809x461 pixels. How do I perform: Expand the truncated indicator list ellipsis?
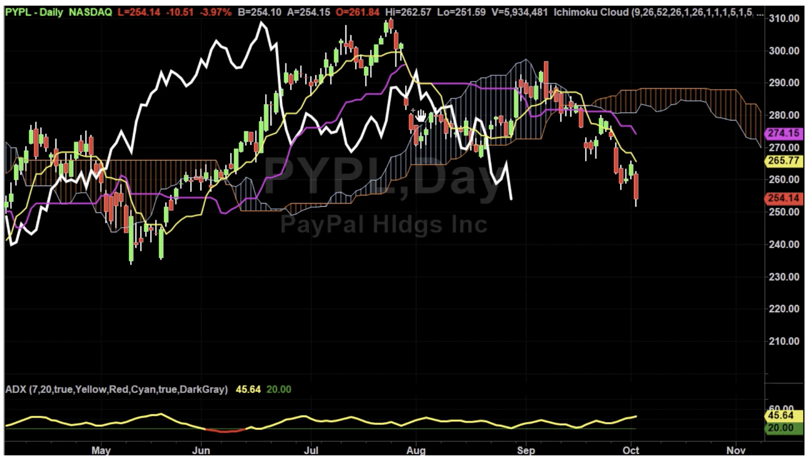pyautogui.click(x=759, y=12)
